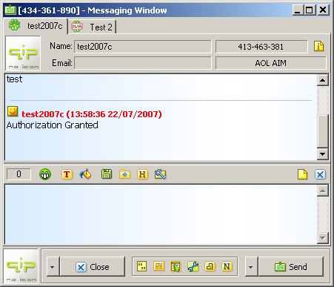
Task: Click the contact avatar qip no icon
Action: 23,53
